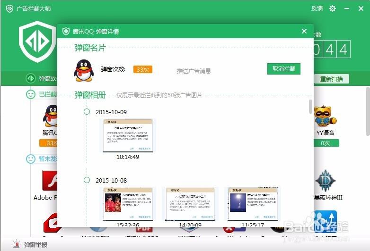Click the 反馈 feedback link
Image resolution: width=370 pixels, height=251 pixels.
point(317,8)
